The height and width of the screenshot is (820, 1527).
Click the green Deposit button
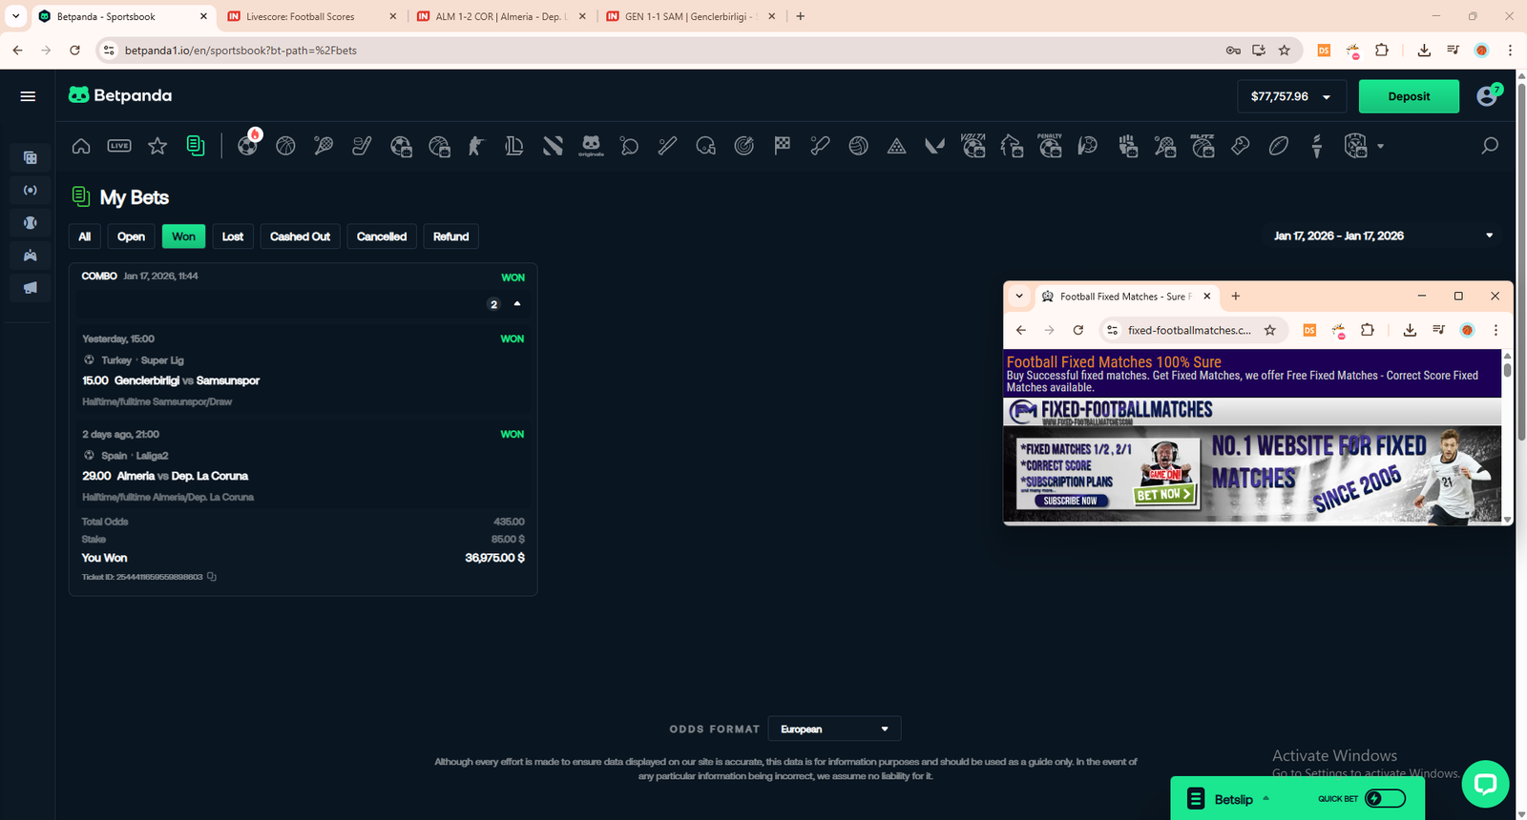pyautogui.click(x=1408, y=96)
